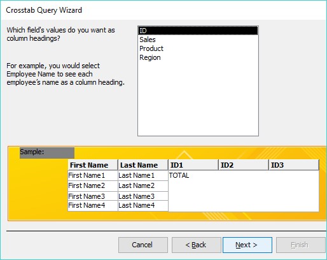Image resolution: width=327 pixels, height=260 pixels.
Task: Go back with the Back button
Action: (x=196, y=245)
